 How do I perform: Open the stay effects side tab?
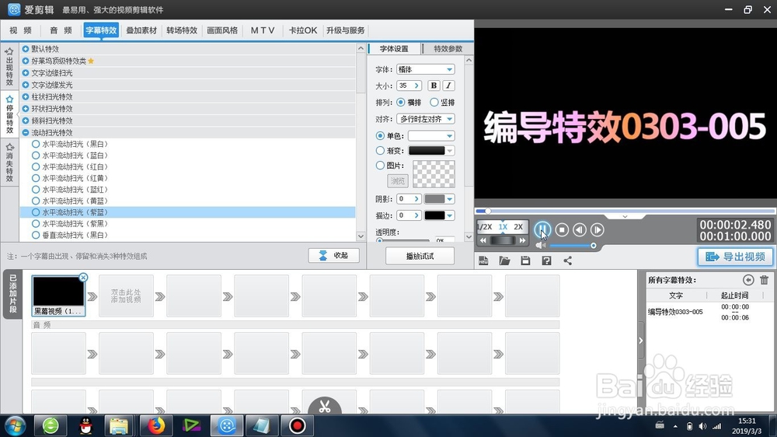[x=9, y=114]
